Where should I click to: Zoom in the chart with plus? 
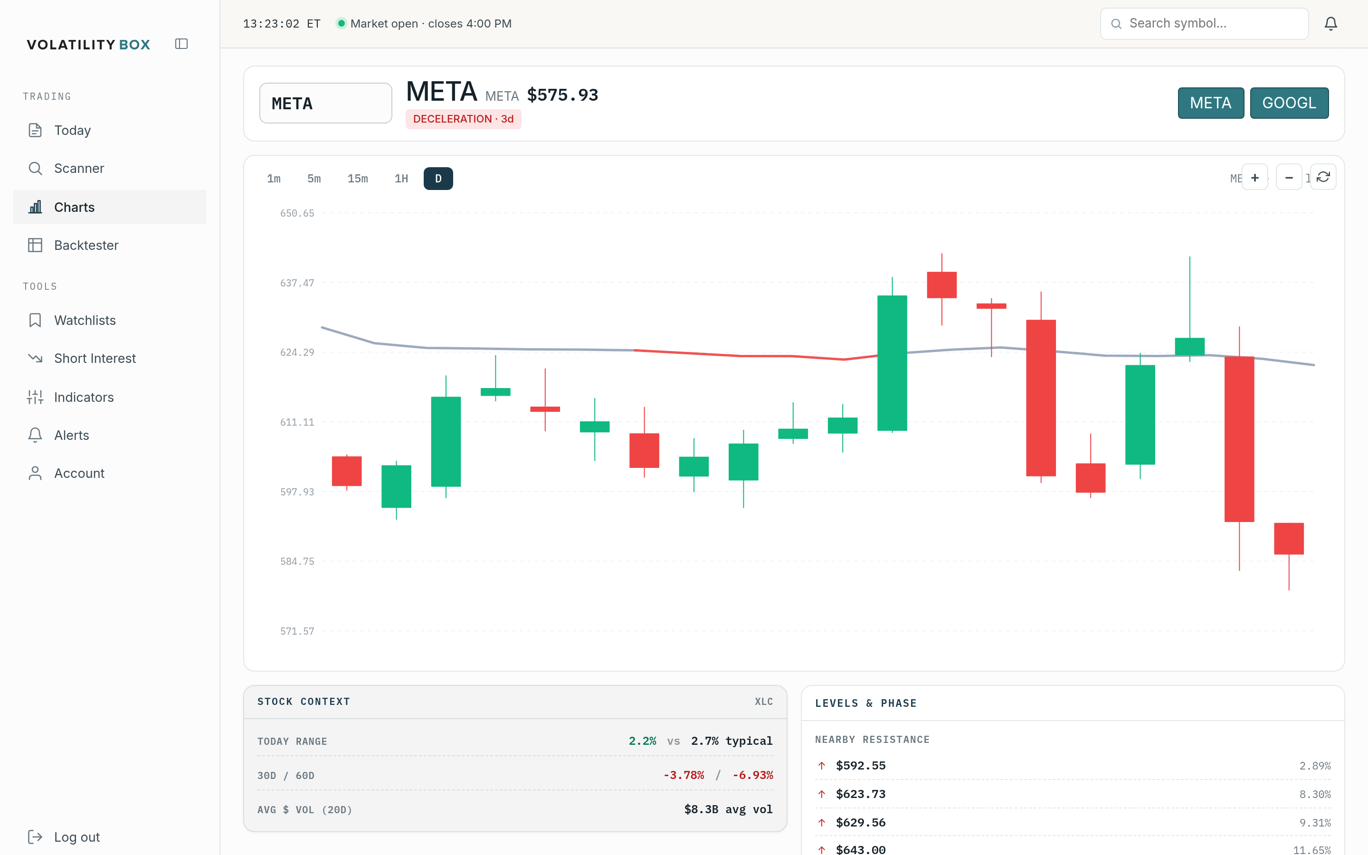[1255, 178]
